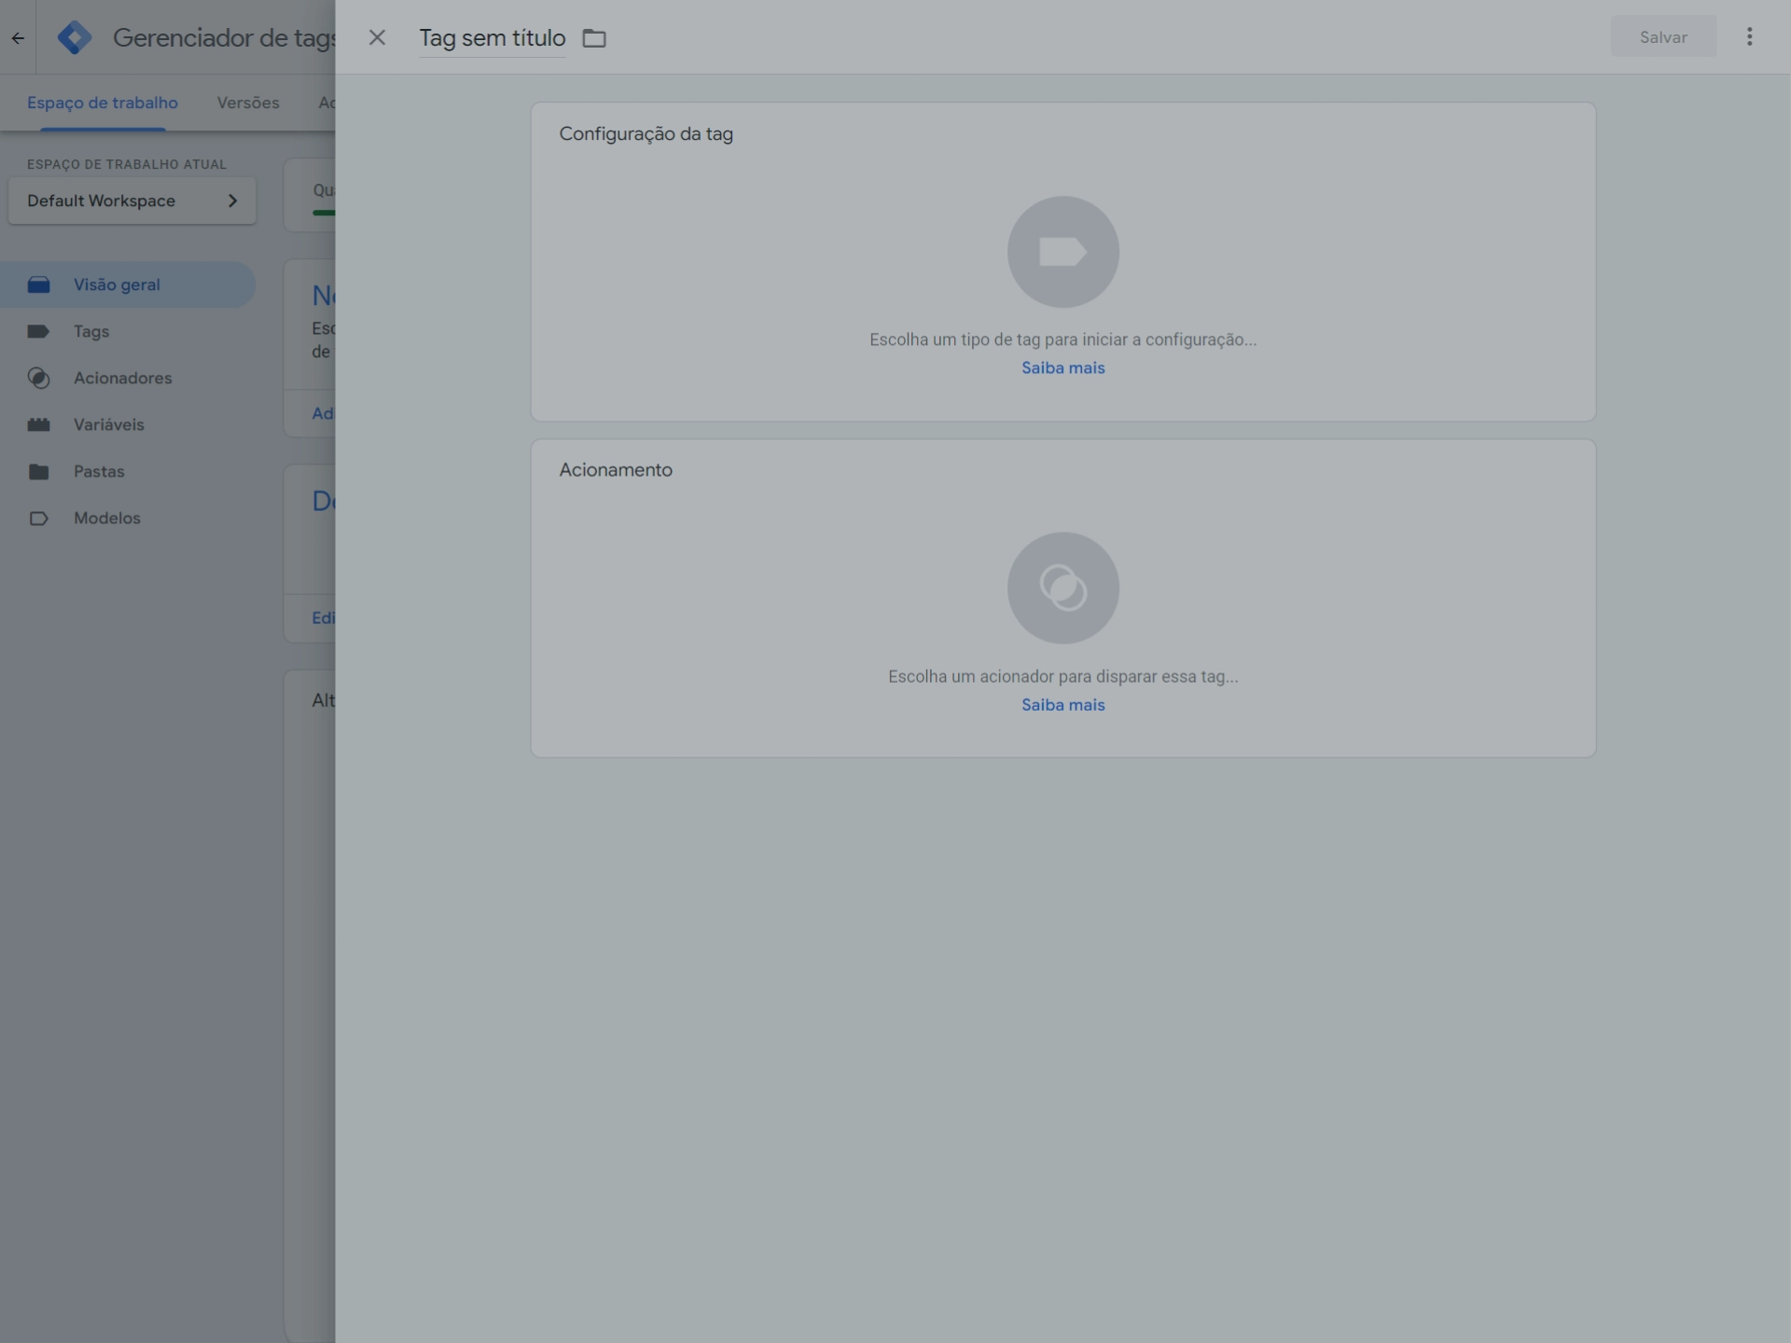The height and width of the screenshot is (1343, 1791).
Task: Open Pastas in the sidebar
Action: pyautogui.click(x=99, y=471)
